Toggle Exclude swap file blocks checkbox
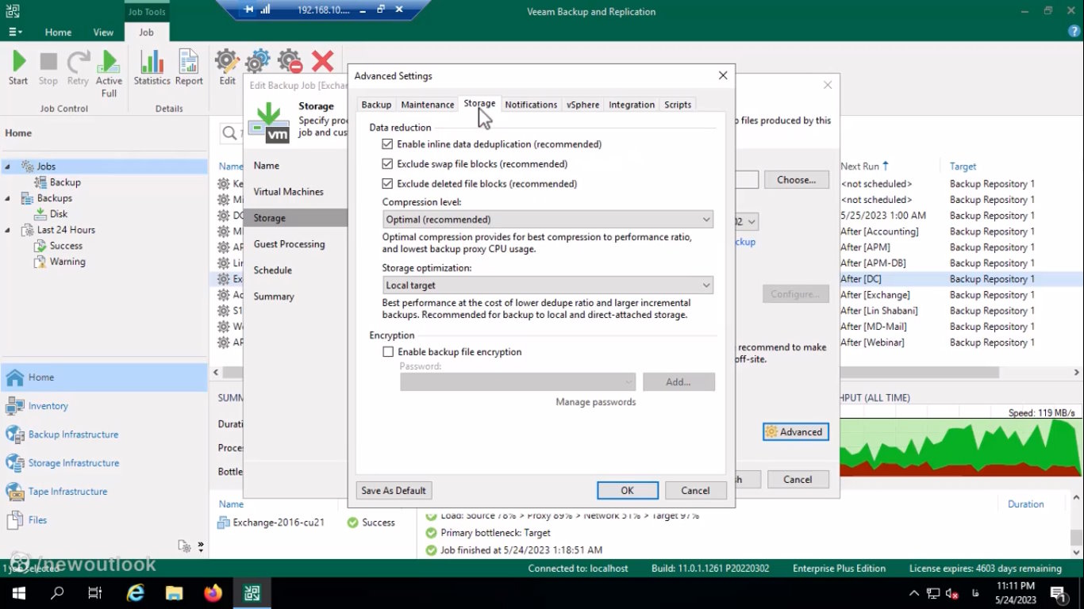Image resolution: width=1084 pixels, height=609 pixels. [x=387, y=164]
